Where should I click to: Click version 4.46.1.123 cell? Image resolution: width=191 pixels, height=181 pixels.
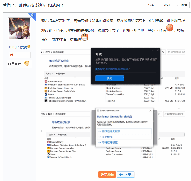tap(179, 101)
